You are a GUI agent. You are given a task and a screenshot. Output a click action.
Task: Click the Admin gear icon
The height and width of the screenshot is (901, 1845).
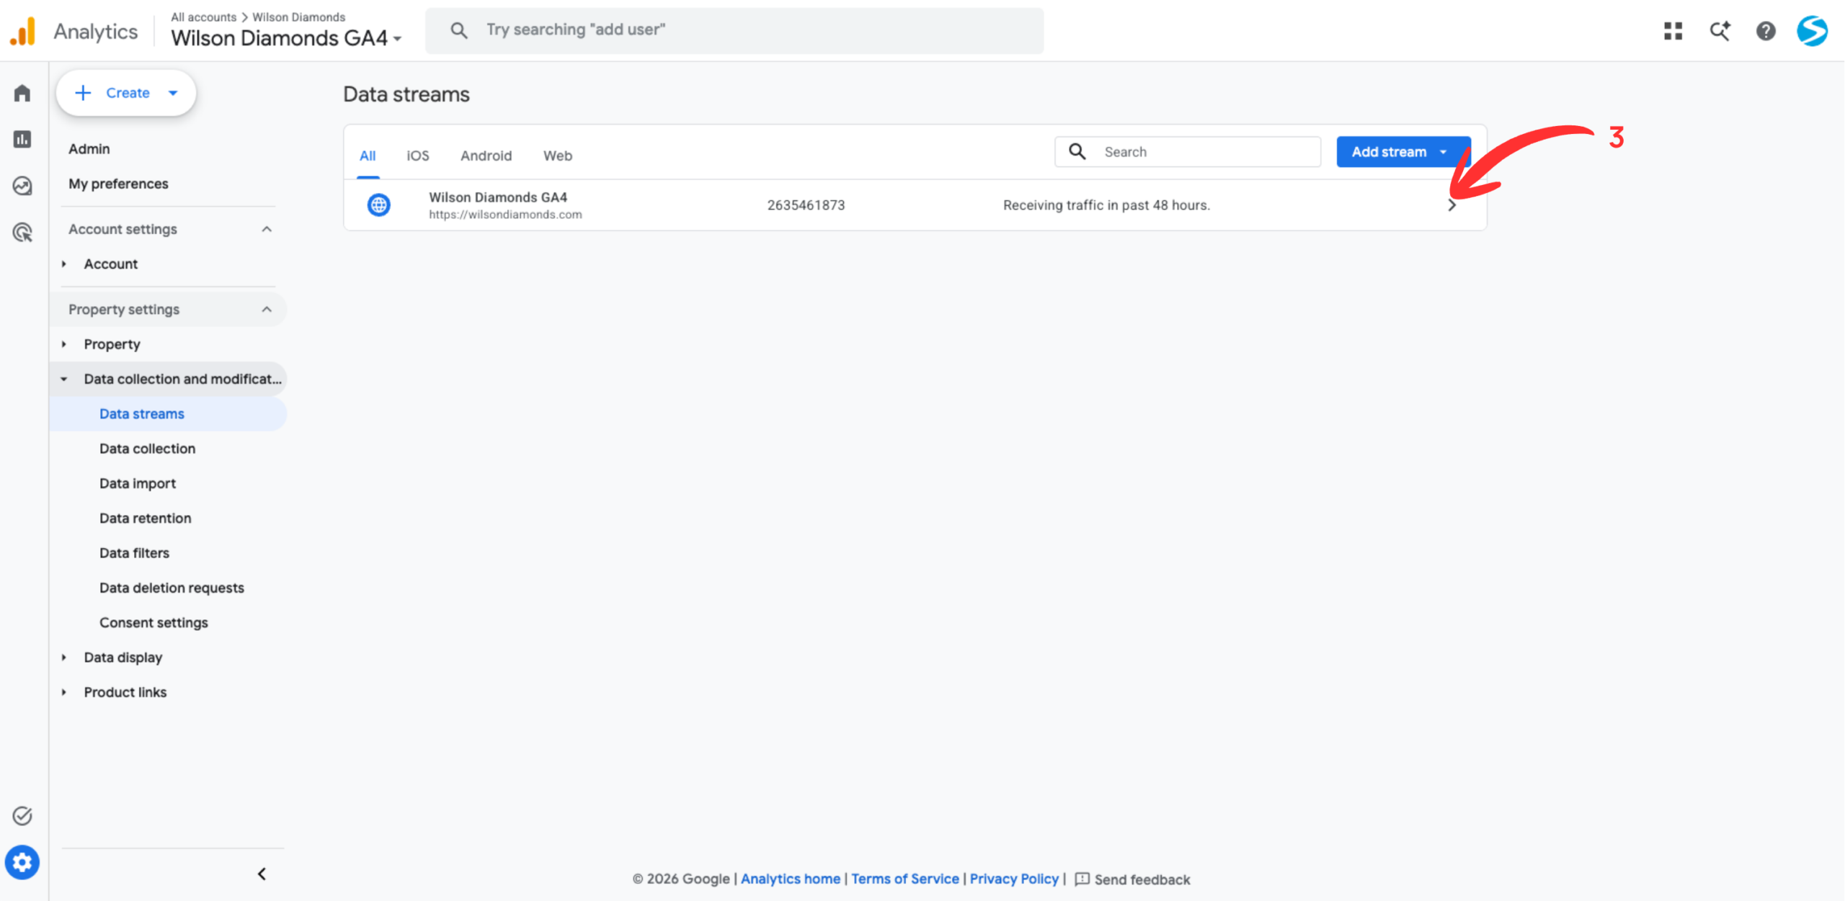coord(22,862)
